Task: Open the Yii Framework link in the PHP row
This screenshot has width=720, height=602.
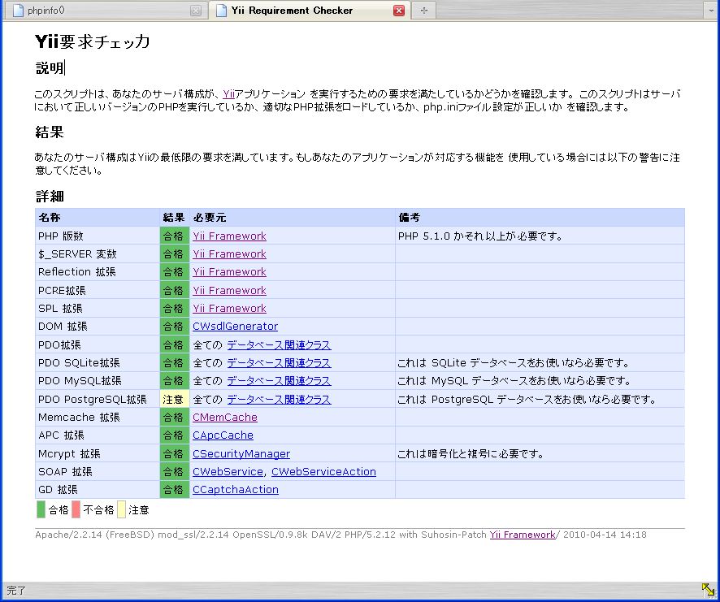Action: [x=228, y=236]
